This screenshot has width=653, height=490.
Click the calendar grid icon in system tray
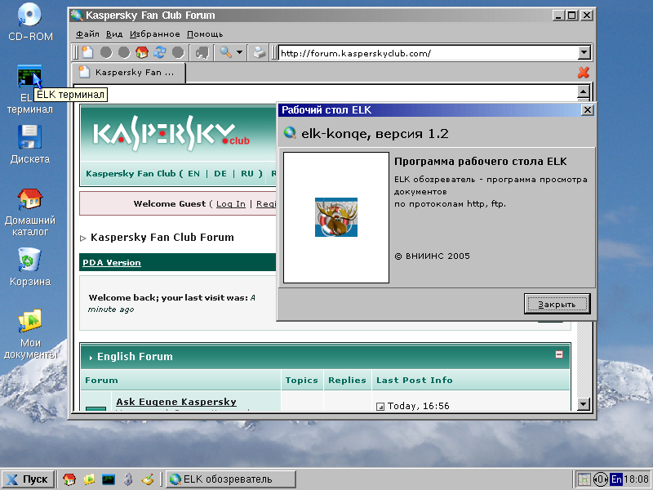(584, 479)
